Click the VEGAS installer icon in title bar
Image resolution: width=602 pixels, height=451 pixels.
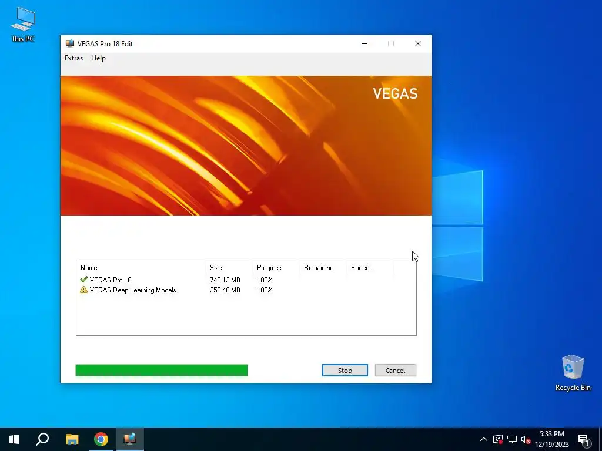[70, 43]
